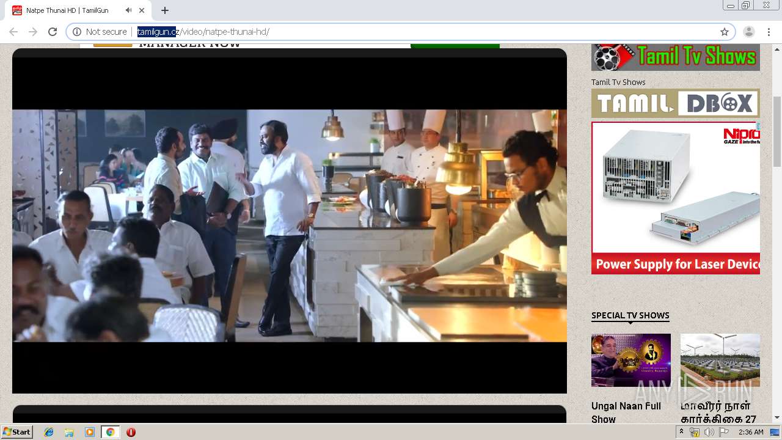
Task: Close the Natpe Thunai HD tab
Action: pos(143,10)
